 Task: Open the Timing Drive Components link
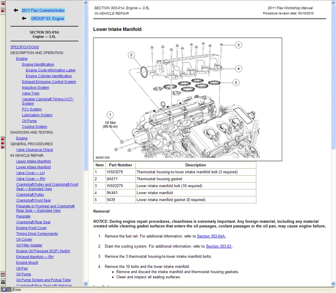click(37, 233)
